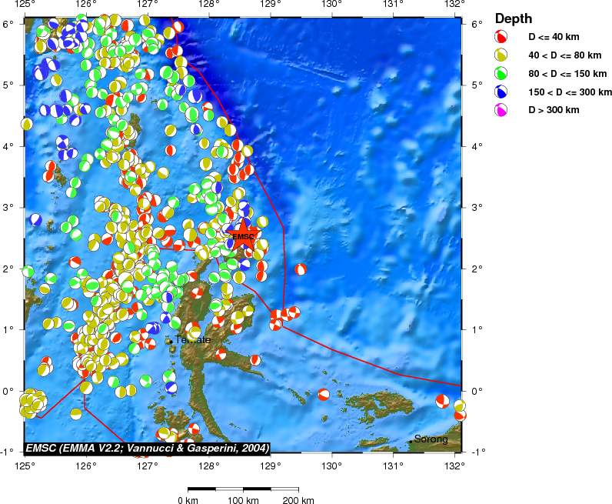Click the 100 km scale bar label
The image size is (612, 504).
click(243, 500)
